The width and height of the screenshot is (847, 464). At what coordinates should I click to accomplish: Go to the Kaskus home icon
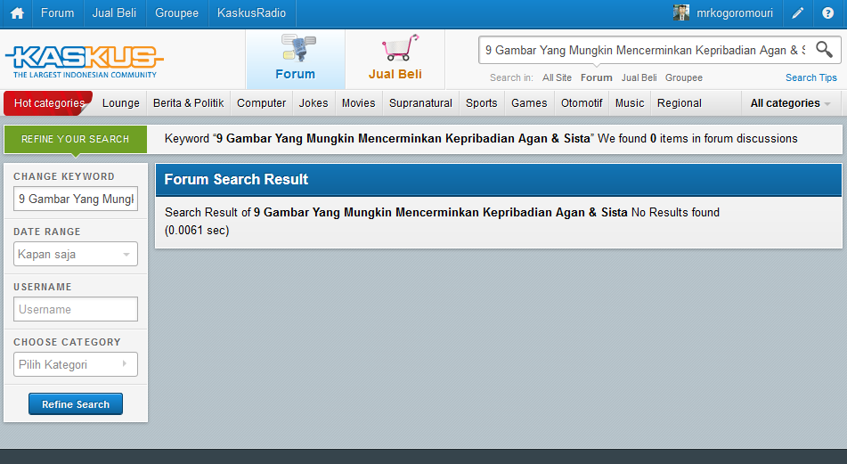pyautogui.click(x=17, y=13)
